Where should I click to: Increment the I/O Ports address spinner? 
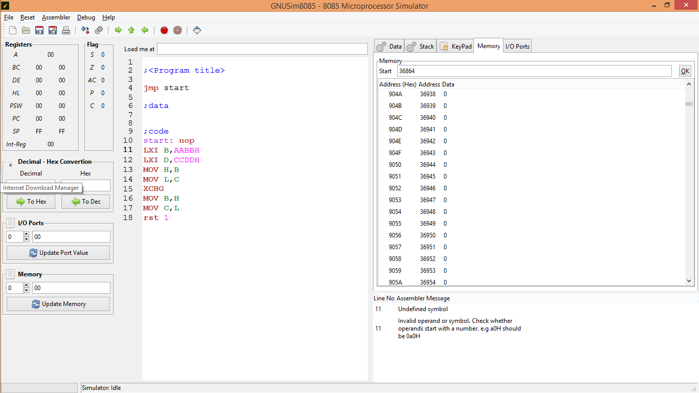[27, 234]
